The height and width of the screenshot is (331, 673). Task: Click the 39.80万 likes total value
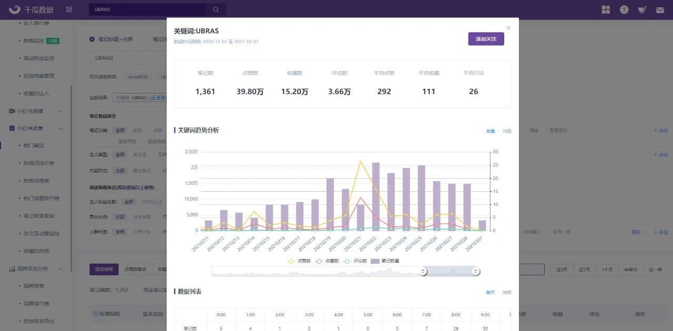pyautogui.click(x=250, y=91)
